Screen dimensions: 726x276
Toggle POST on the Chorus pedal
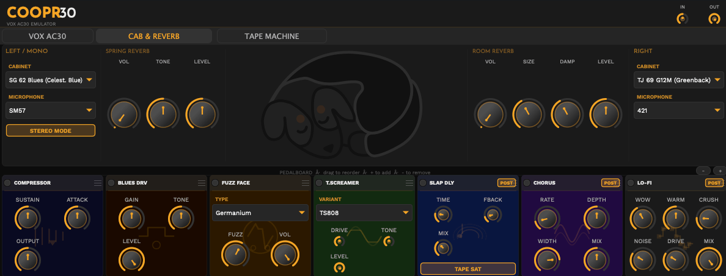click(610, 183)
